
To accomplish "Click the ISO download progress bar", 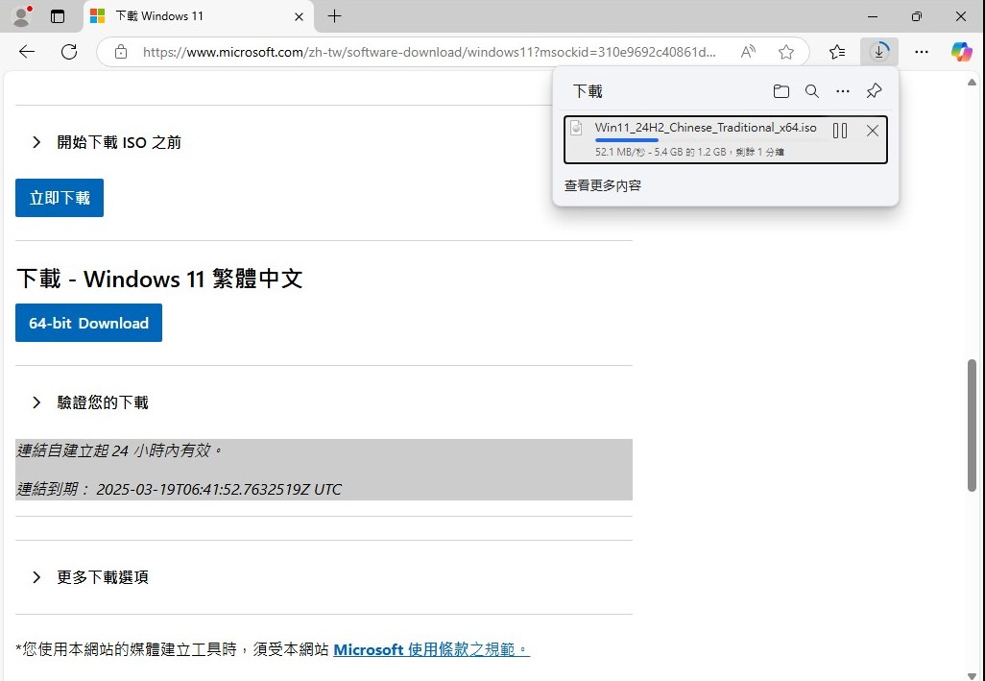I will [708, 140].
